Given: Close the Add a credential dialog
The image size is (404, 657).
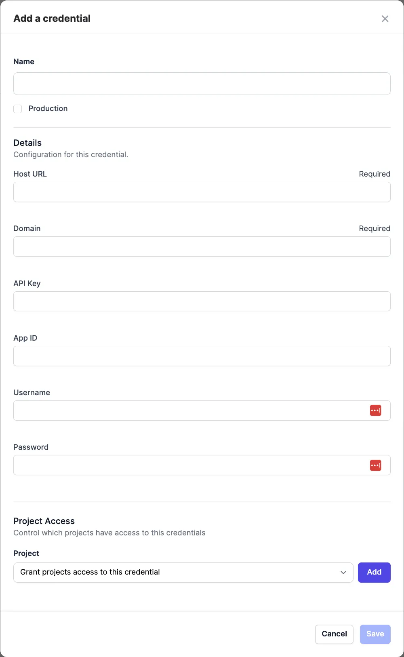Looking at the screenshot, I should pos(385,19).
